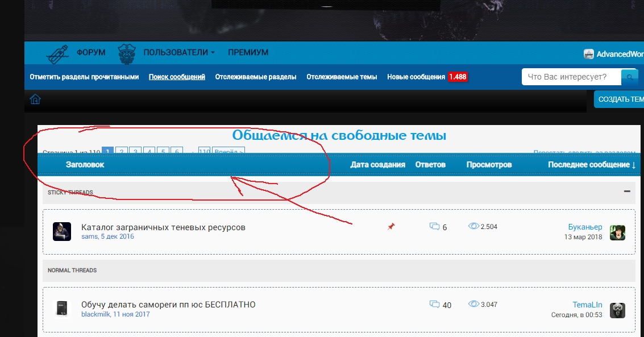The height and width of the screenshot is (337, 644).
Task: Open sams avatar on catalog thread
Action: point(62,231)
